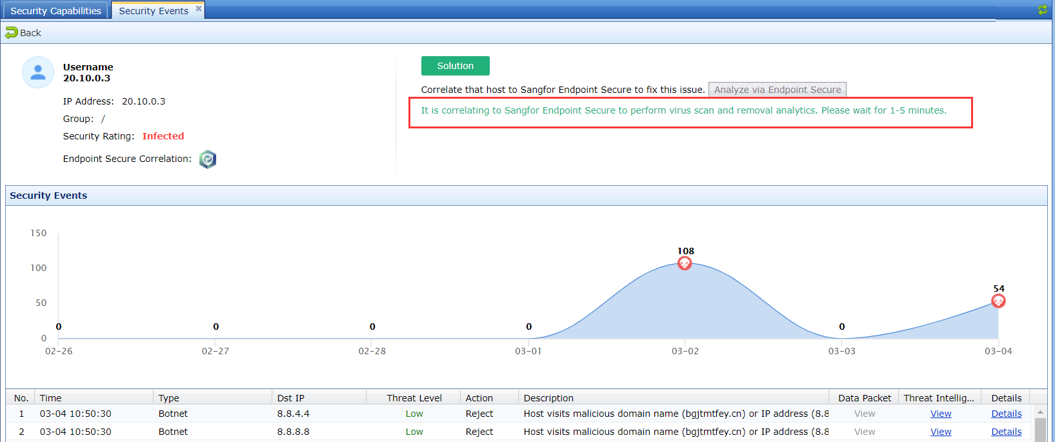Click Data Packet View in row 1
This screenshot has width=1055, height=442.
tap(865, 414)
